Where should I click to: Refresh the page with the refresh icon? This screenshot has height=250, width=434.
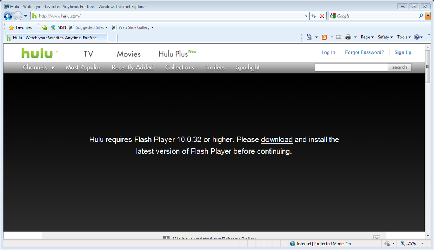313,16
